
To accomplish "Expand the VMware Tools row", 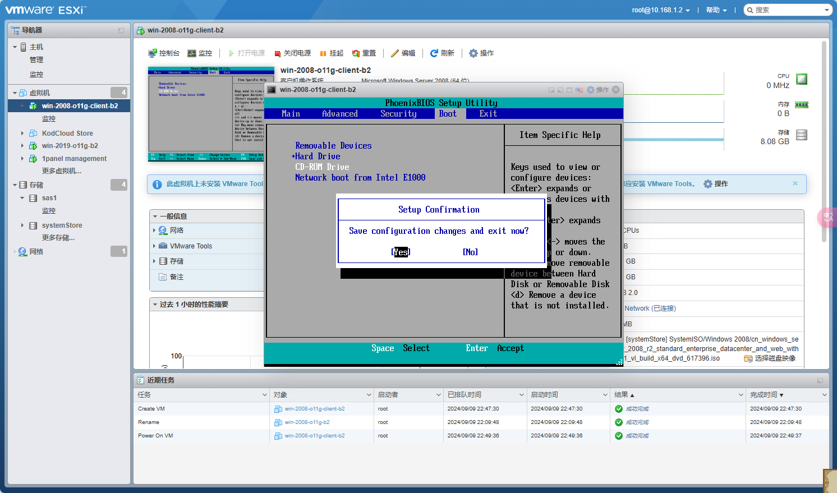I will click(x=155, y=246).
